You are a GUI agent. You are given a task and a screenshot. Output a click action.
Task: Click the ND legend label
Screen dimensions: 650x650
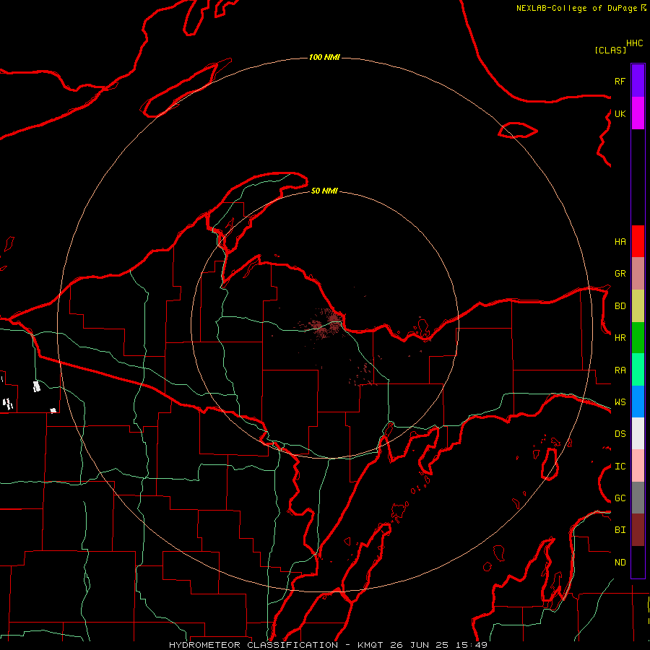620,563
